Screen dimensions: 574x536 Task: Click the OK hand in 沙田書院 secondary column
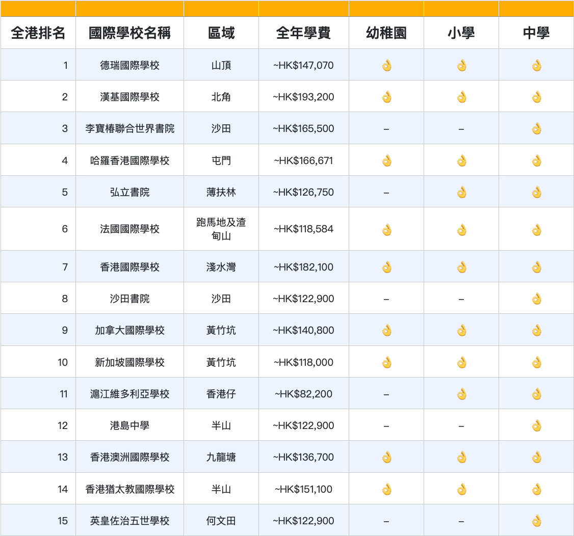(x=537, y=299)
